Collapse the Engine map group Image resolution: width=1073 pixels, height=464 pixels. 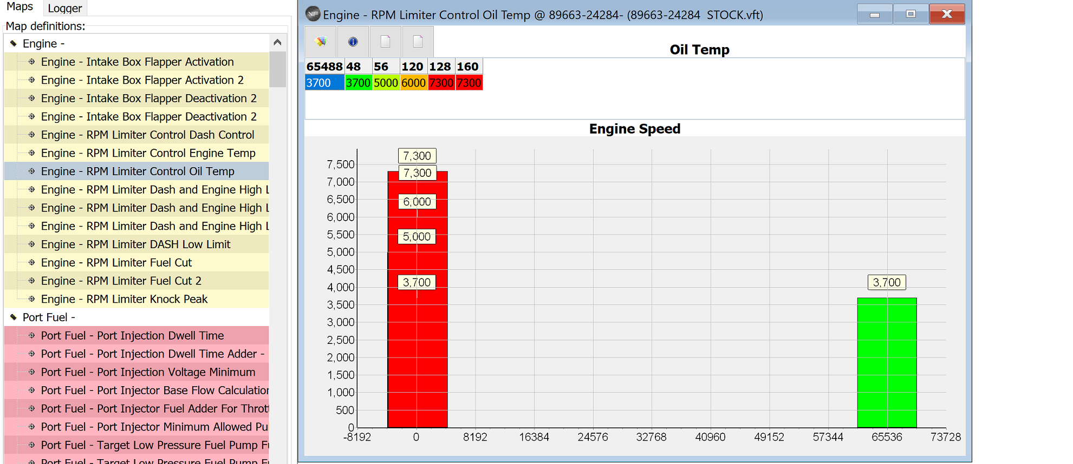pyautogui.click(x=13, y=43)
